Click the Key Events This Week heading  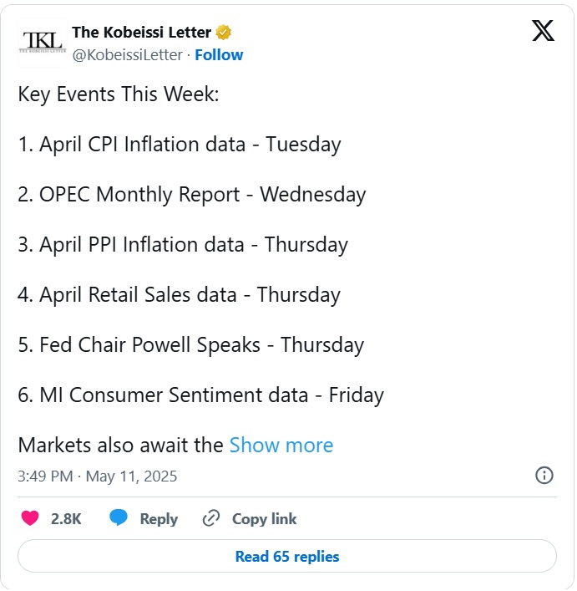(119, 94)
